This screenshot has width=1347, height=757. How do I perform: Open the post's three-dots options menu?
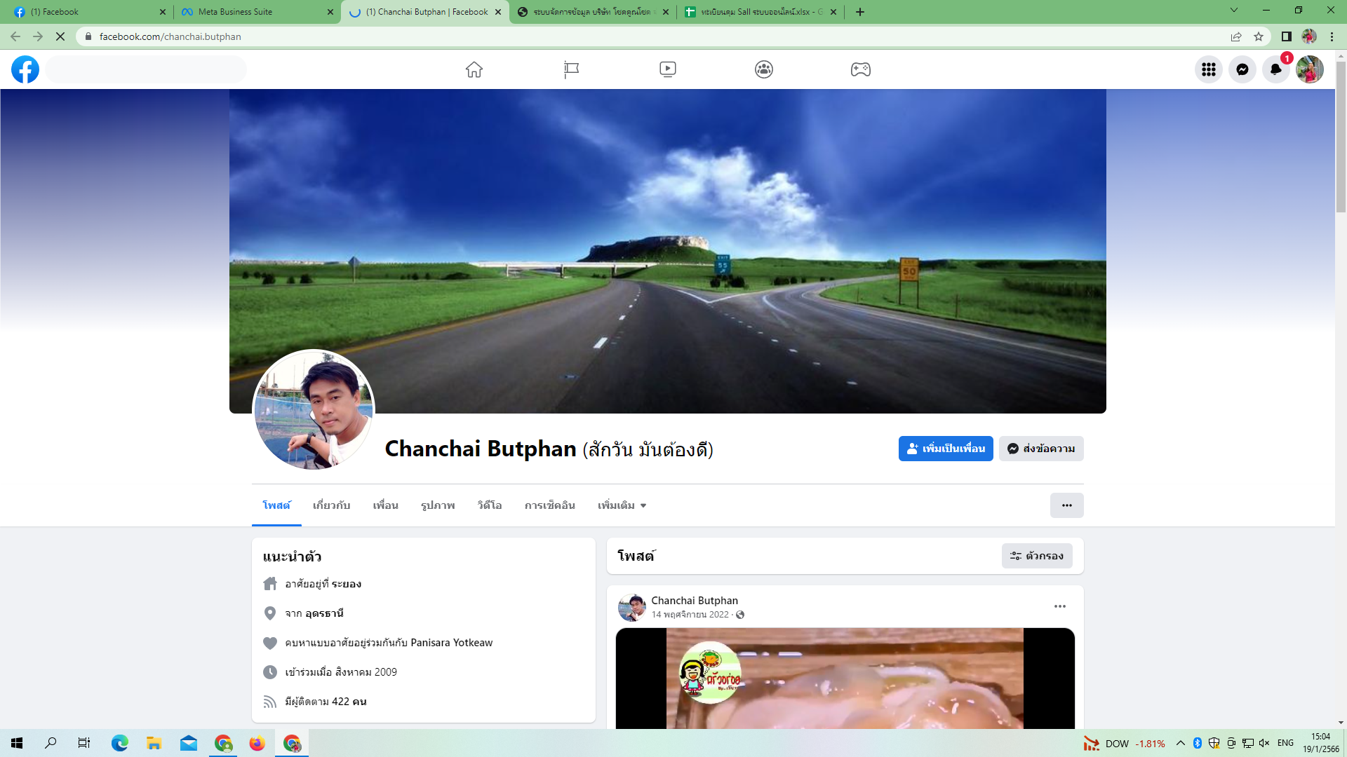coord(1059,606)
